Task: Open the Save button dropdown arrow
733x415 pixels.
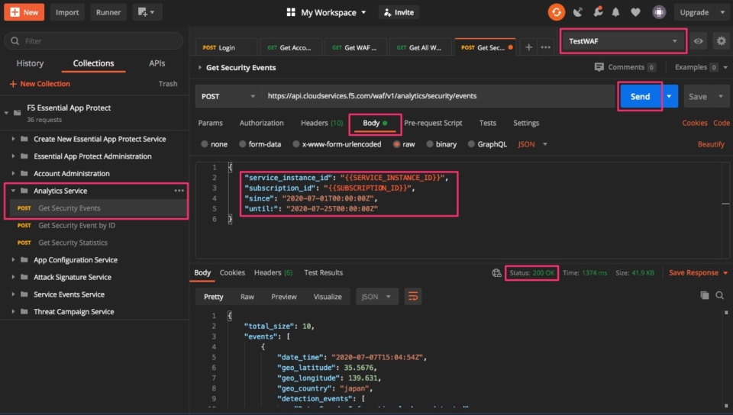Action: point(721,97)
